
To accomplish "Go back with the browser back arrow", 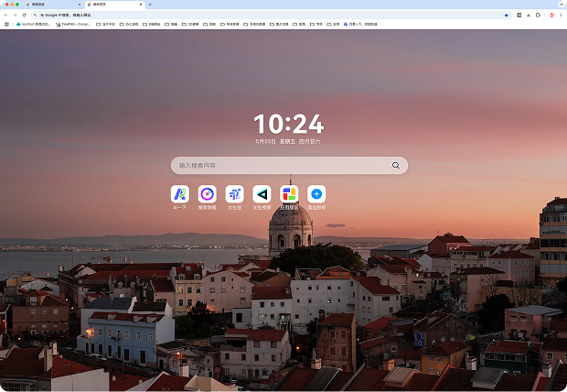I will tap(5, 16).
